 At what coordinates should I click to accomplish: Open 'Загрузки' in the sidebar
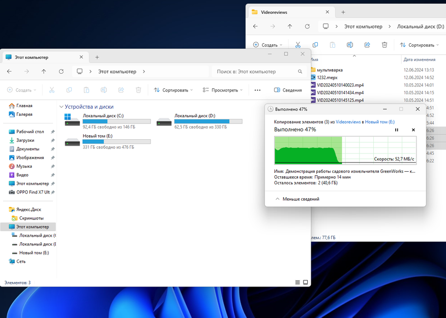[25, 140]
